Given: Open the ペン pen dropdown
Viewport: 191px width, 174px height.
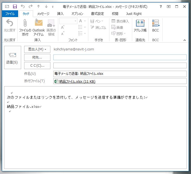Looking at the screenshot, I should point(97,21).
